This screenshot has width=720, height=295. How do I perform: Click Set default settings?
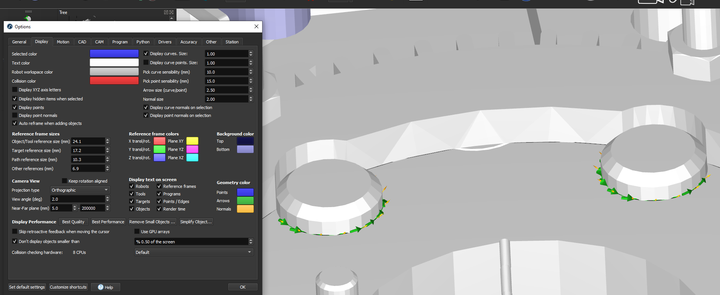point(27,287)
